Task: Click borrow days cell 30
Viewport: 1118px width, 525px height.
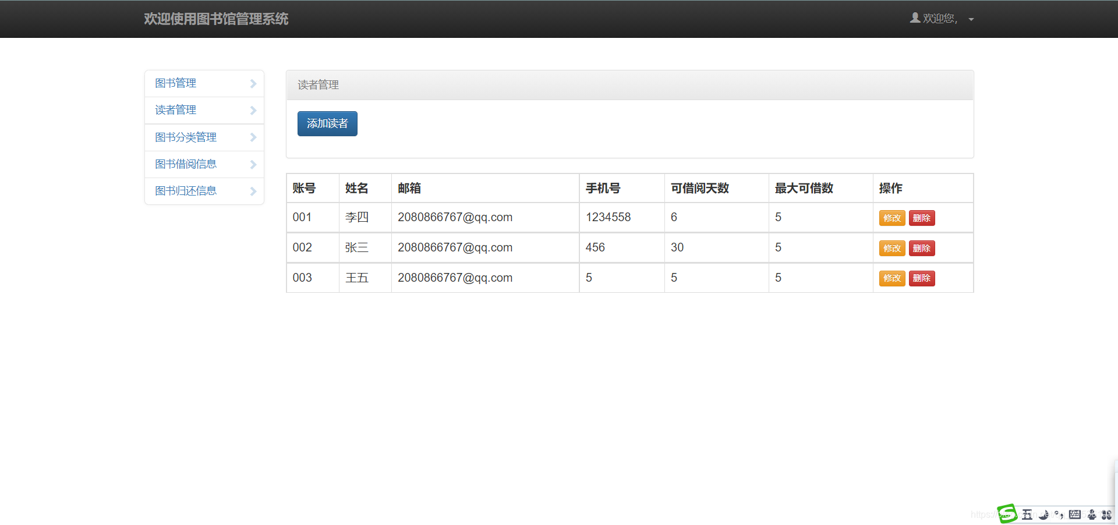Action: 717,247
